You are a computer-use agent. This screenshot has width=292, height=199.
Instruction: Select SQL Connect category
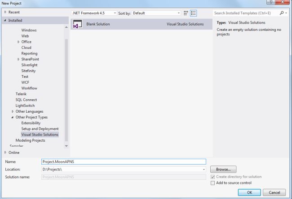point(26,100)
